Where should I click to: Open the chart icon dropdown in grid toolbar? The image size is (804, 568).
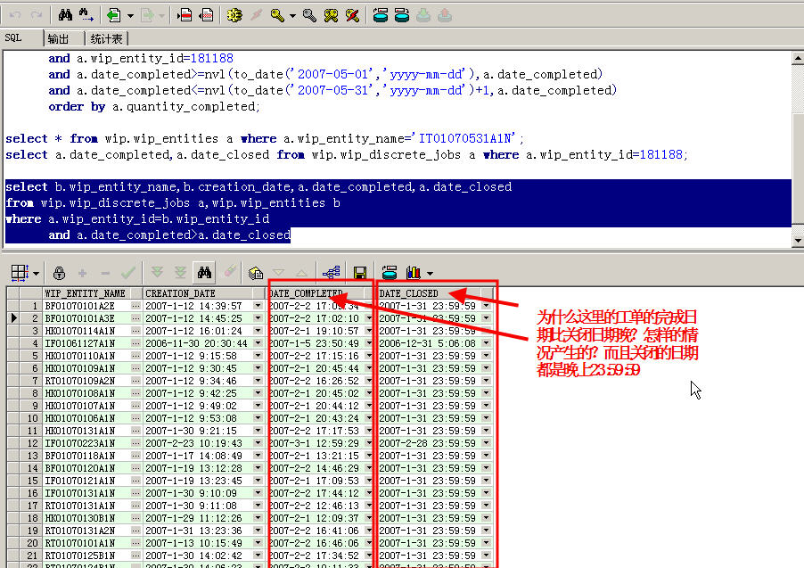pos(430,273)
